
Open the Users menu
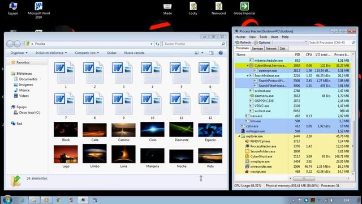click(274, 37)
